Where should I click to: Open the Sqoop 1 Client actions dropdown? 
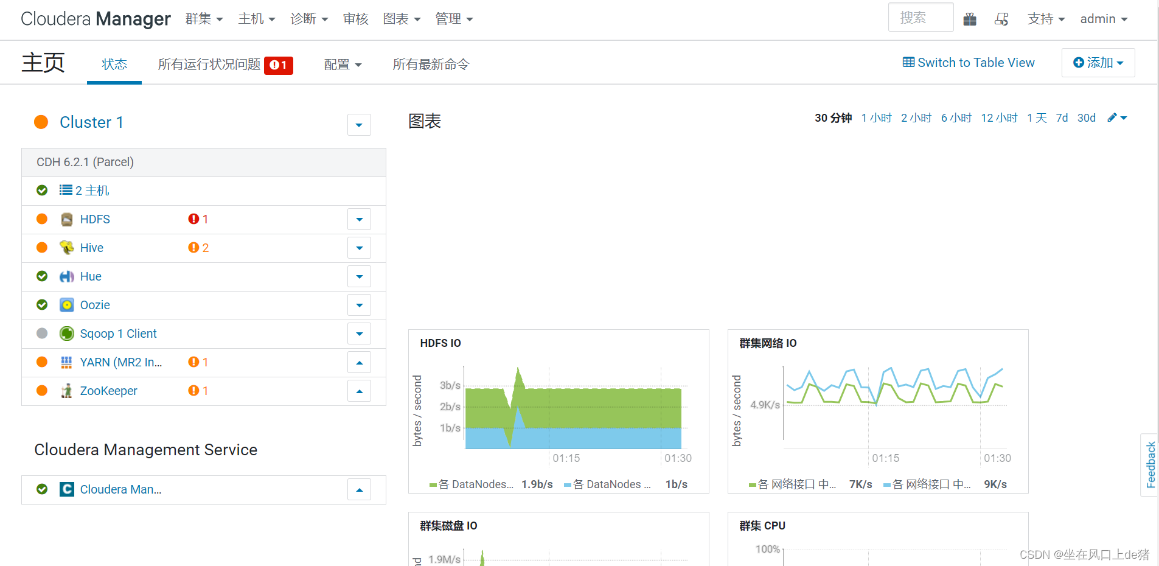pos(359,334)
